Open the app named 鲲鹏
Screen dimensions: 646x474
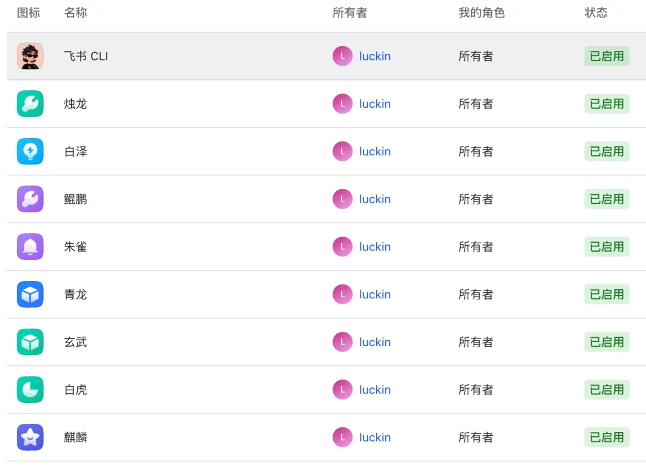(75, 199)
